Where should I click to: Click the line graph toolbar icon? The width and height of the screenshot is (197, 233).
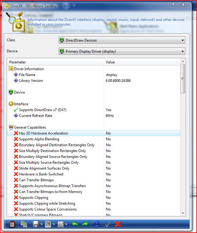60,224
